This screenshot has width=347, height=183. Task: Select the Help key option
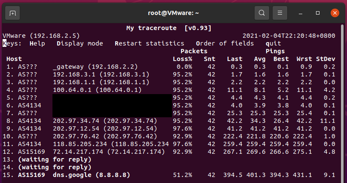tap(37, 43)
